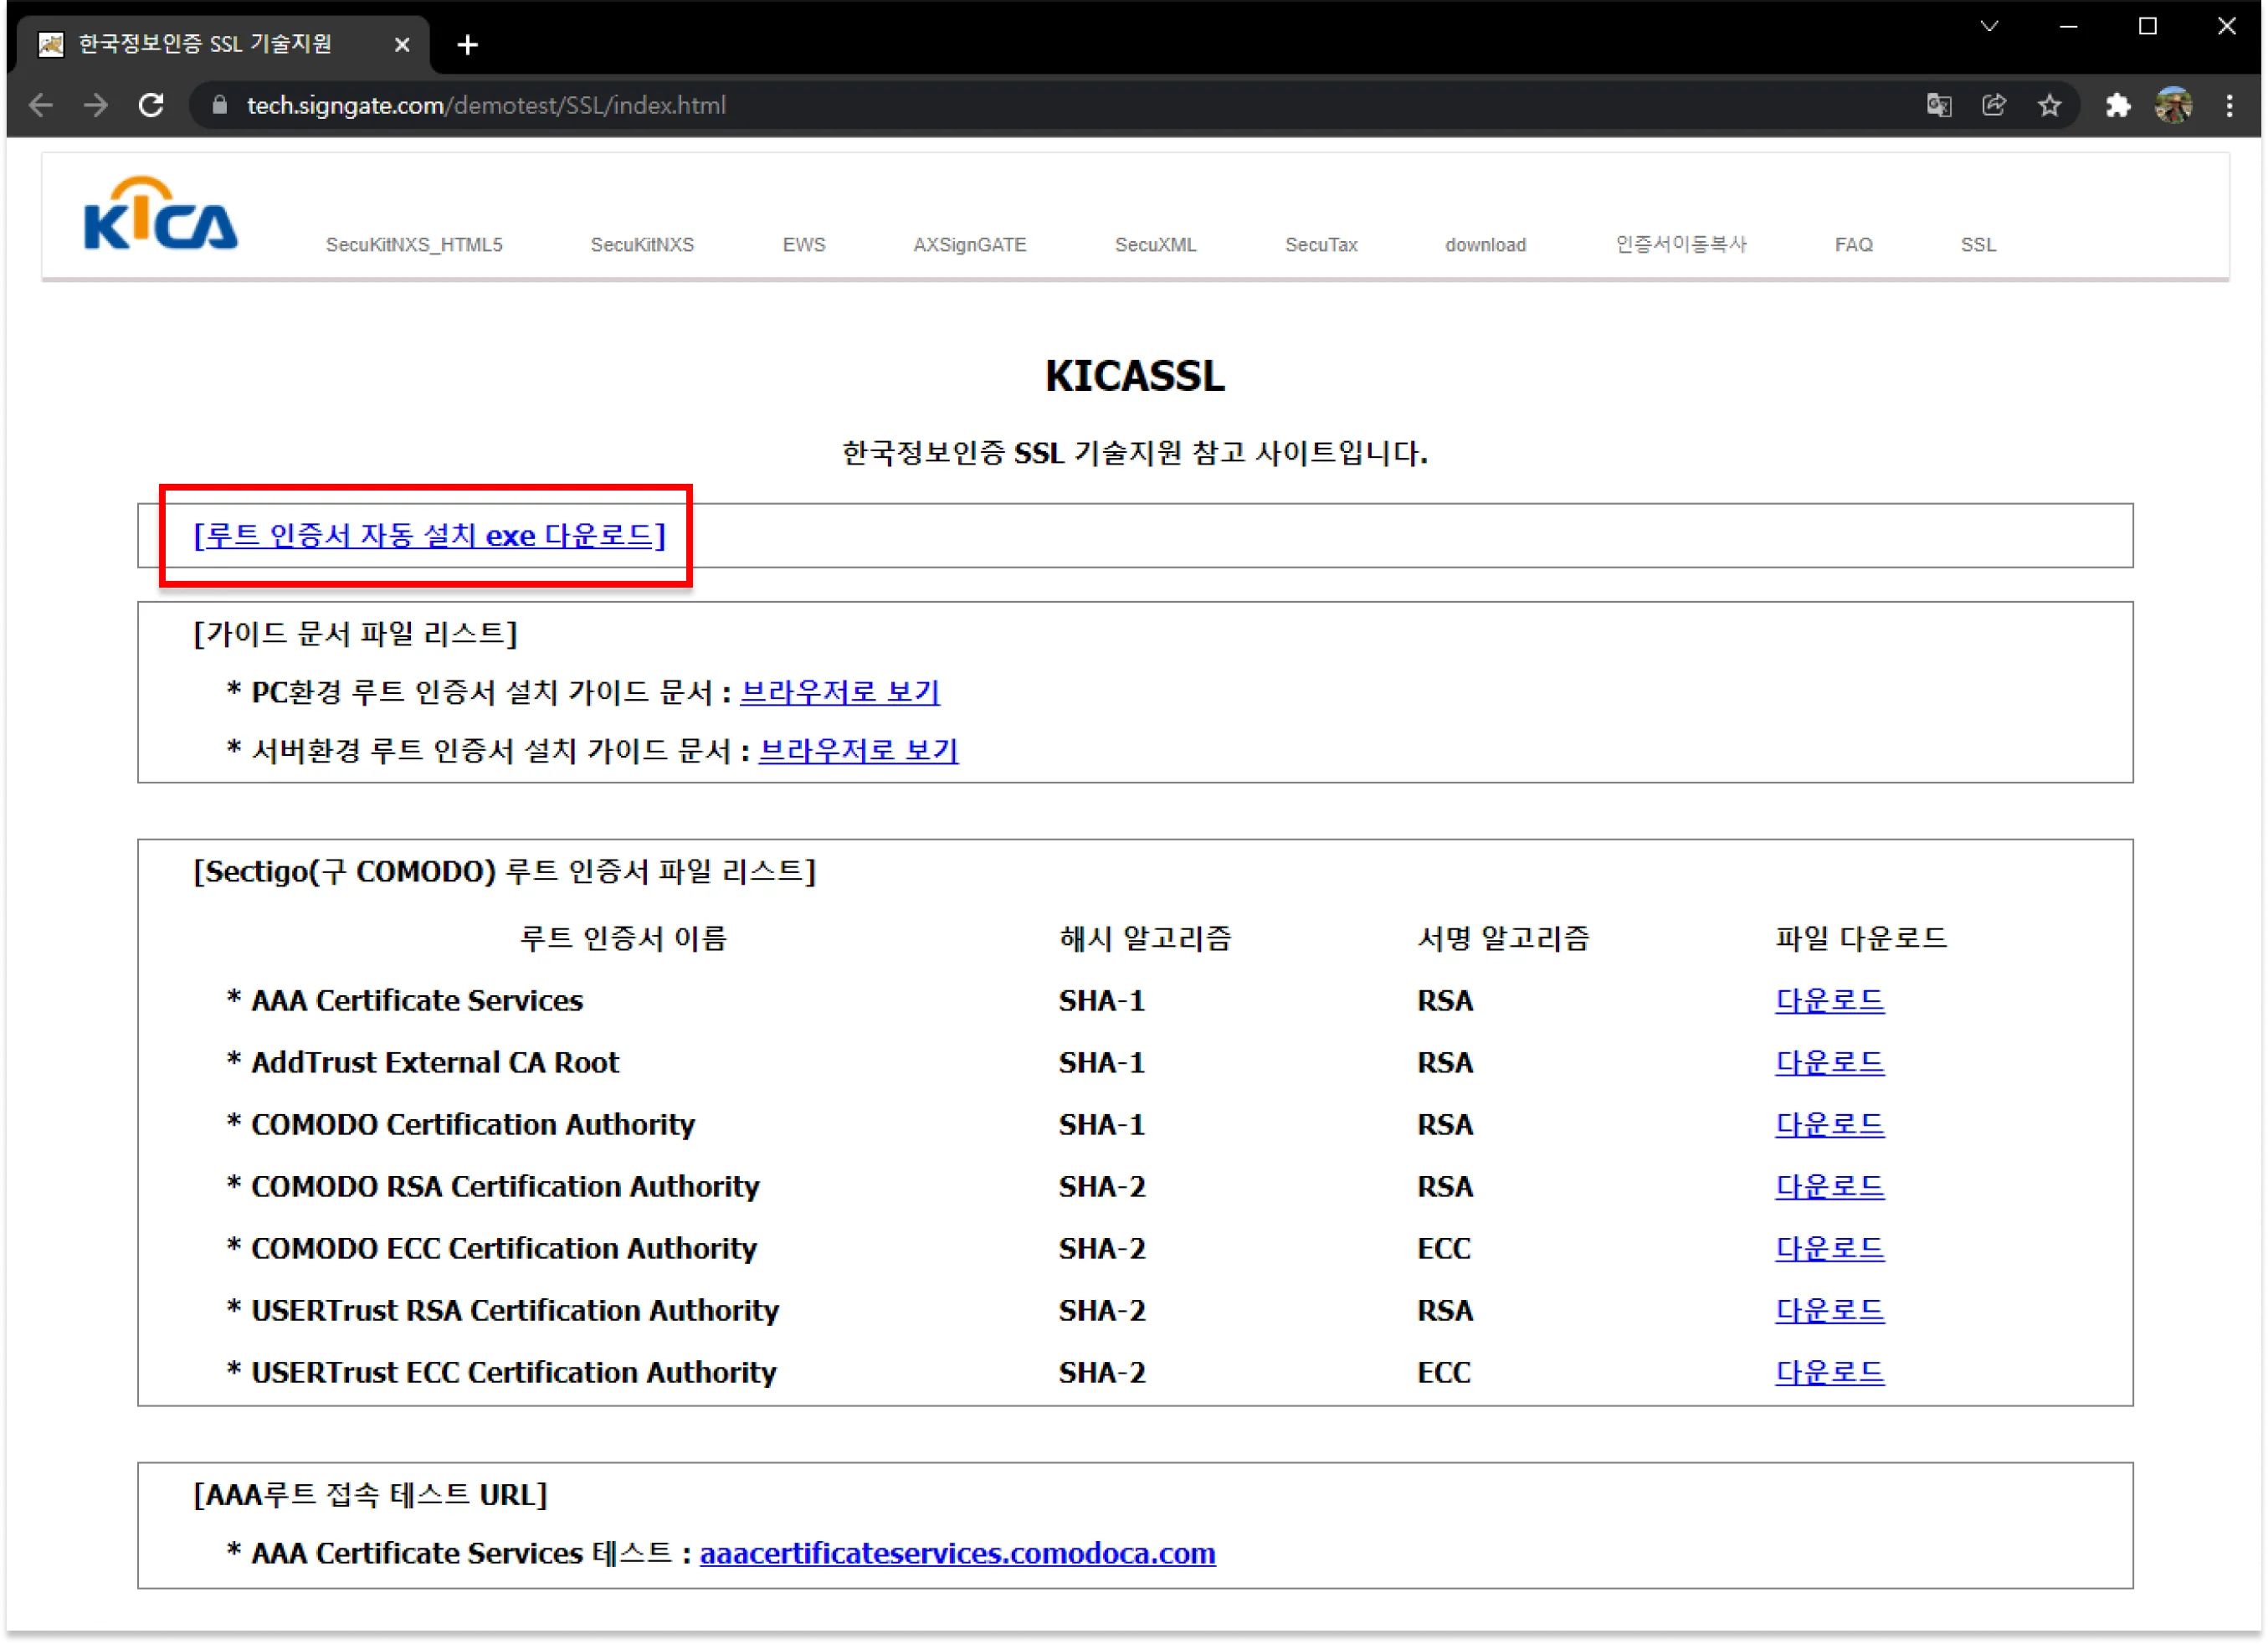The height and width of the screenshot is (1644, 2268).
Task: Open the SecuXML menu item
Action: [x=1155, y=245]
